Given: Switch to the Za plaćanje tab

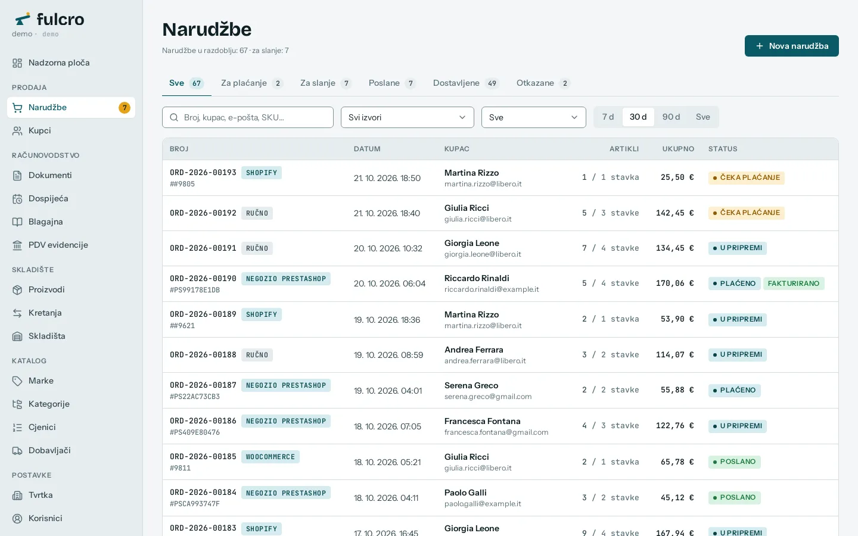Looking at the screenshot, I should [x=252, y=83].
